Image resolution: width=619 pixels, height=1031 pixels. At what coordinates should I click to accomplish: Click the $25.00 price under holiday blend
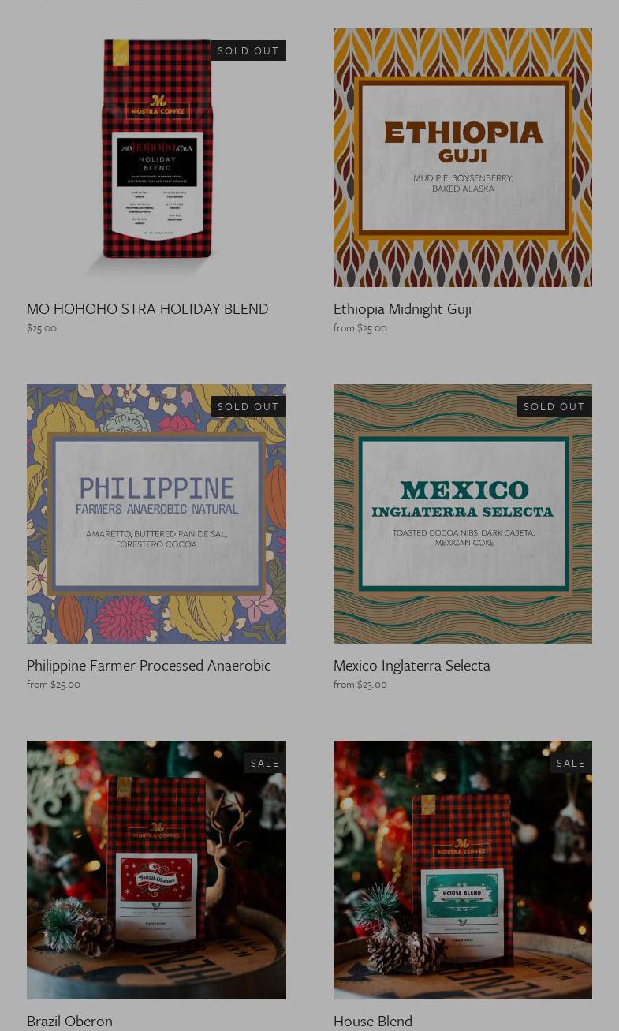(42, 327)
